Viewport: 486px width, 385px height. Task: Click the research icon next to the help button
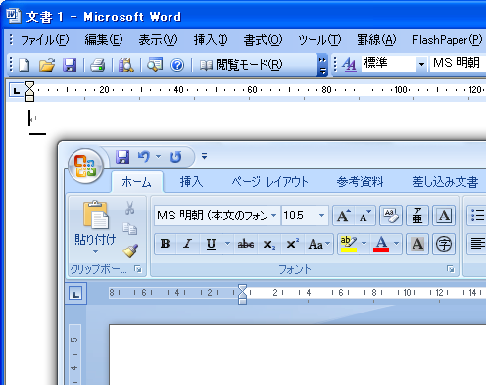(155, 65)
